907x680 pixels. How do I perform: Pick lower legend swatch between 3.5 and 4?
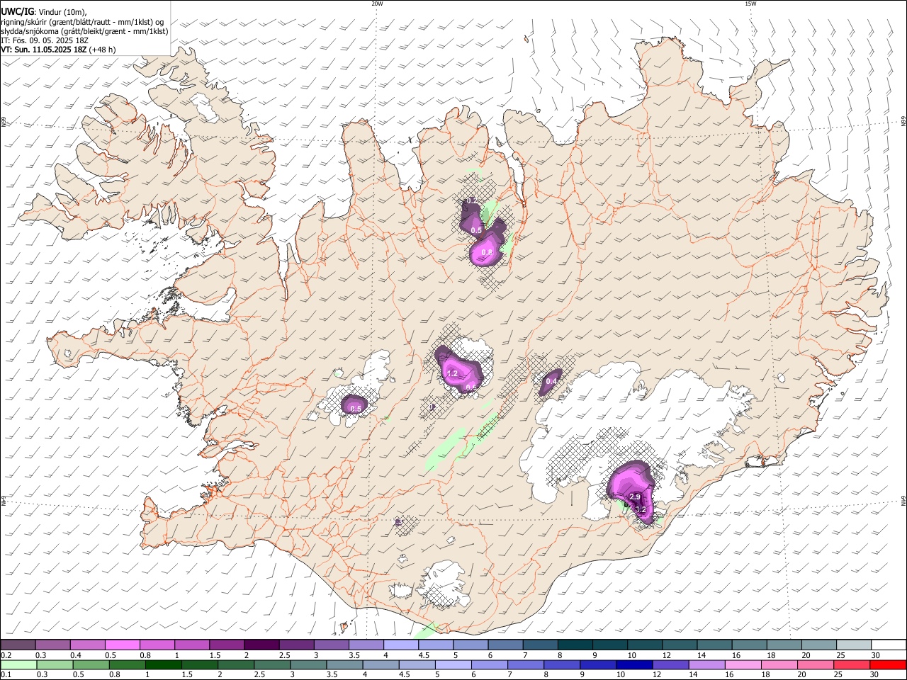pyautogui.click(x=344, y=665)
